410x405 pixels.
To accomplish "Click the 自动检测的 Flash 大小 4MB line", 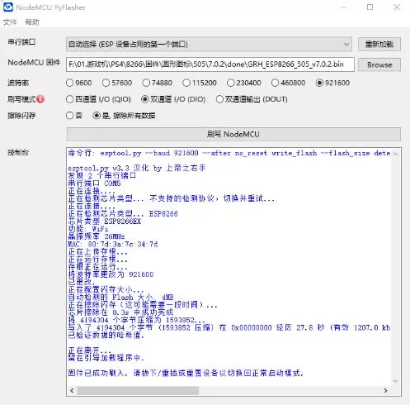I will click(x=120, y=298).
